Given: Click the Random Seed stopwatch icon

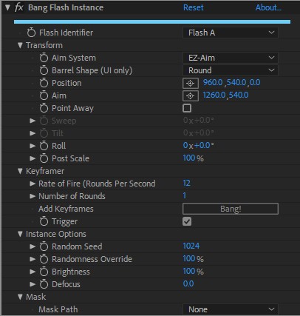Looking at the screenshot, I should pyautogui.click(x=44, y=246).
